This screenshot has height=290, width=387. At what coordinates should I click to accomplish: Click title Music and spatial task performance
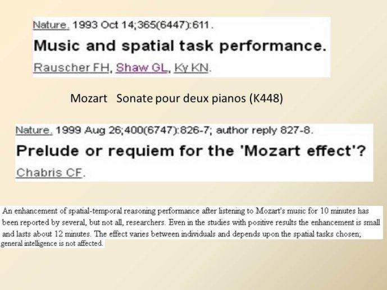coord(180,45)
